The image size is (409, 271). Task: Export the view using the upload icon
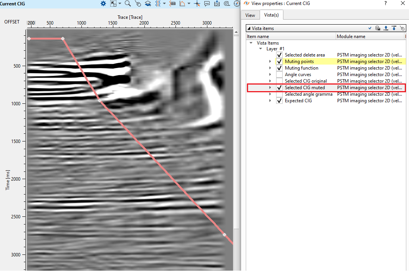217,4
